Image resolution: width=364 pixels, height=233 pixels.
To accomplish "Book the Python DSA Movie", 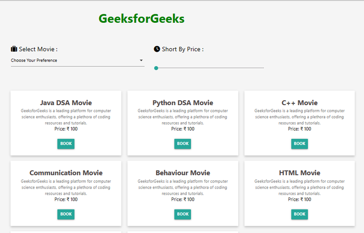I will (182, 143).
